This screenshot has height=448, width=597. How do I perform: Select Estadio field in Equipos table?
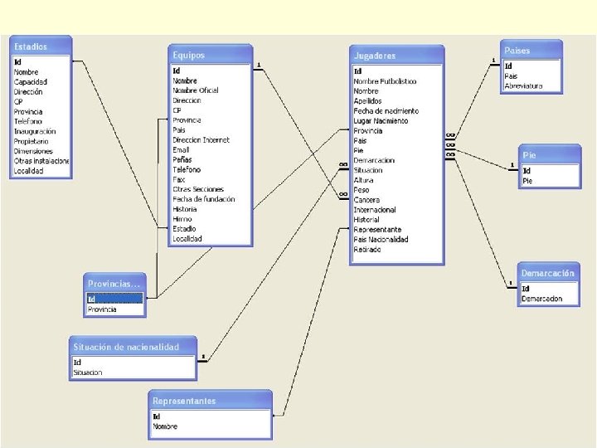point(184,229)
